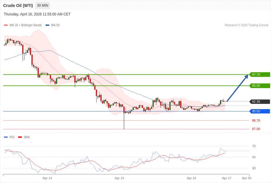Click the Apr 14 date axis label
This screenshot has height=183, width=271.
coord(47,178)
